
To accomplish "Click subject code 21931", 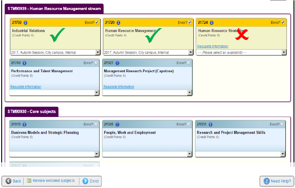I will tap(202, 124).
